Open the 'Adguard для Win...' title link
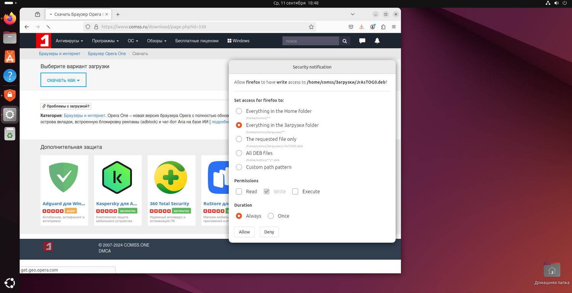 [x=64, y=204]
